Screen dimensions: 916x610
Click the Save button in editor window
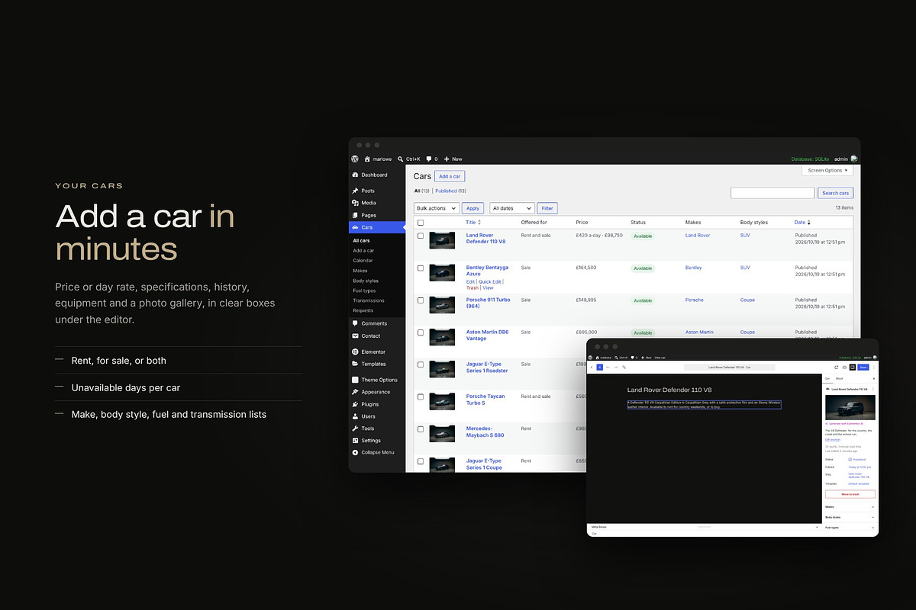click(x=863, y=367)
